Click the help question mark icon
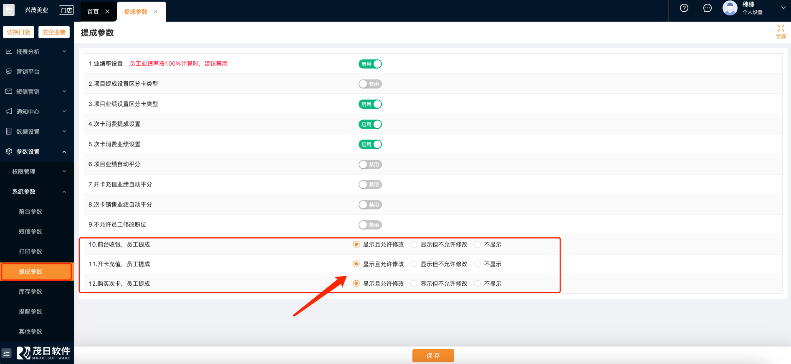 tap(684, 8)
